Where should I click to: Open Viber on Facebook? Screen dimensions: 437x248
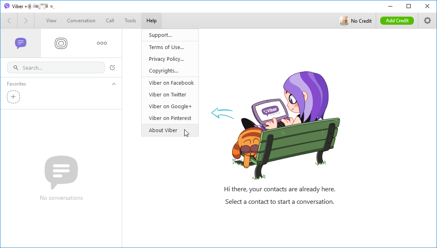[x=170, y=83]
